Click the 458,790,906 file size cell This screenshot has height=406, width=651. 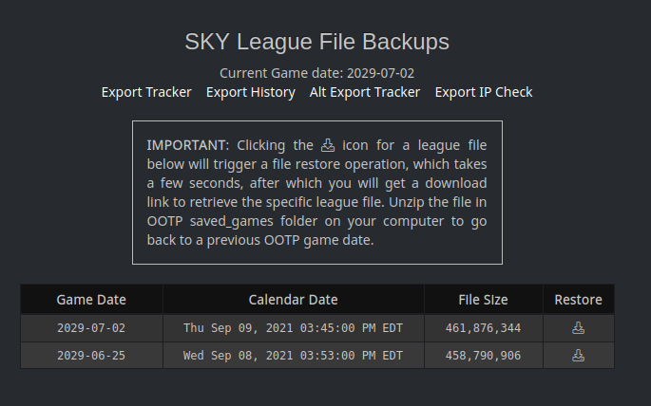coord(484,356)
